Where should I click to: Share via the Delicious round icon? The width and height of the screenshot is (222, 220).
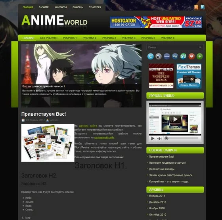pos(159,56)
